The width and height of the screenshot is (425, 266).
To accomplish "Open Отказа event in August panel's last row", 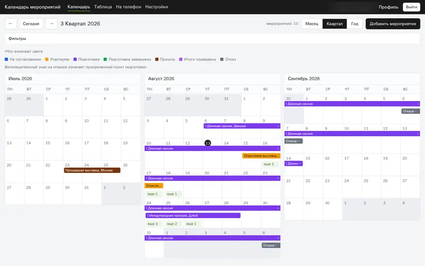I will [x=271, y=245].
